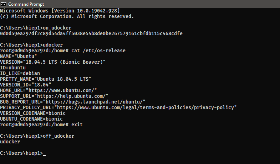Screen dimensions: 280x164
Task: Click the VERSION_ID="18.04" line
Action: coord(26,85)
